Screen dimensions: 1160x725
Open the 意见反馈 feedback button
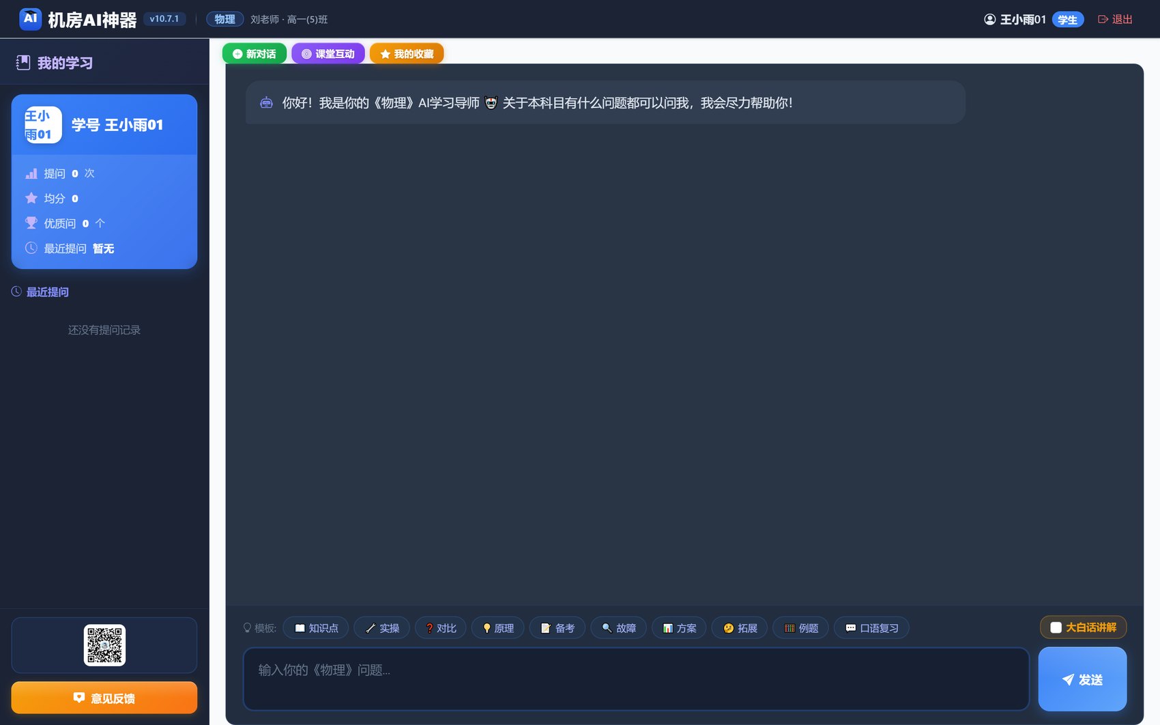[104, 698]
